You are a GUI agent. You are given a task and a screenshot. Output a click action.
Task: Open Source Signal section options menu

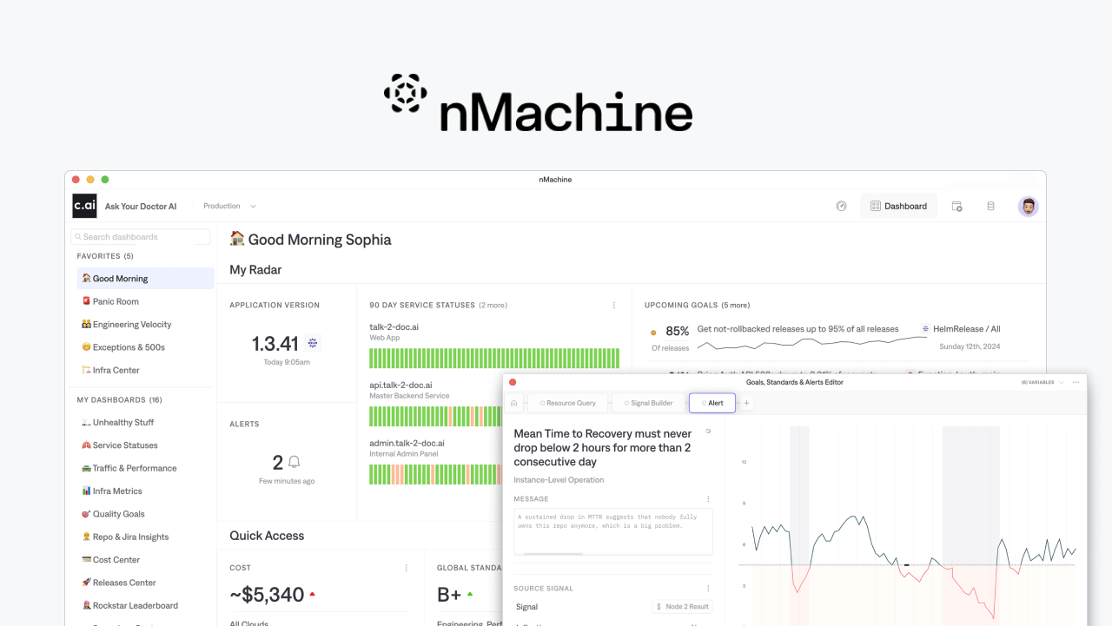[708, 589]
